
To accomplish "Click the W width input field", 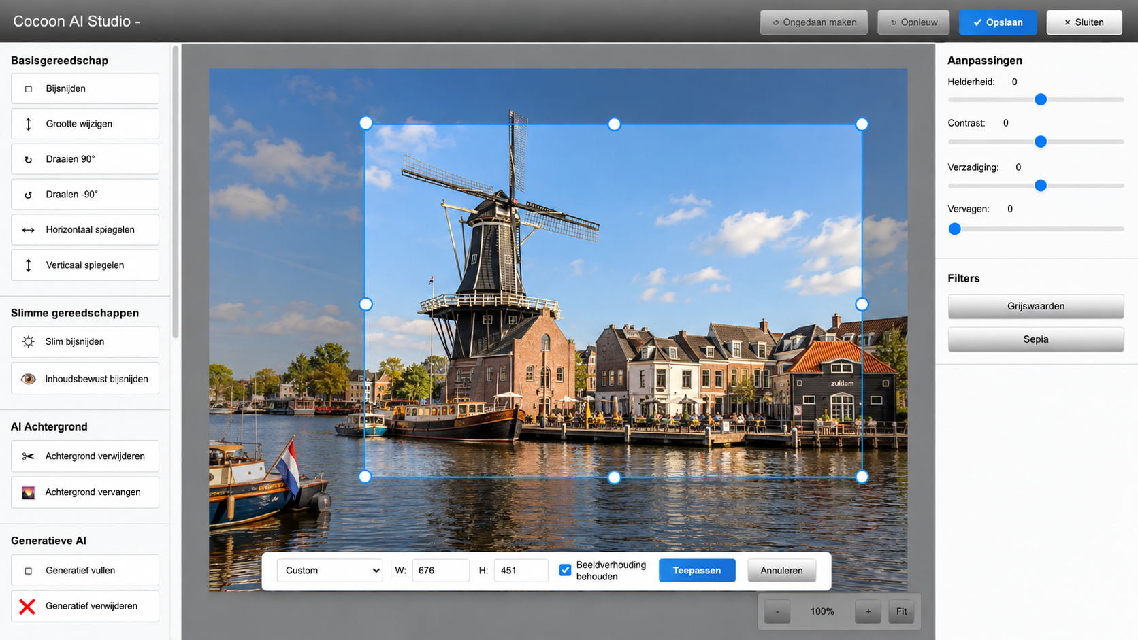I will coord(440,571).
